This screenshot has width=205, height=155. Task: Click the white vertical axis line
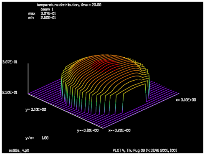[28, 79]
